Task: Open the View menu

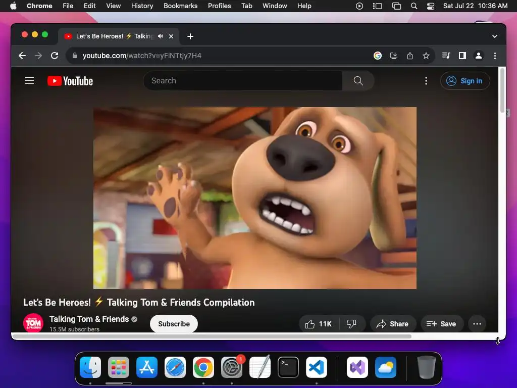Action: point(113,6)
